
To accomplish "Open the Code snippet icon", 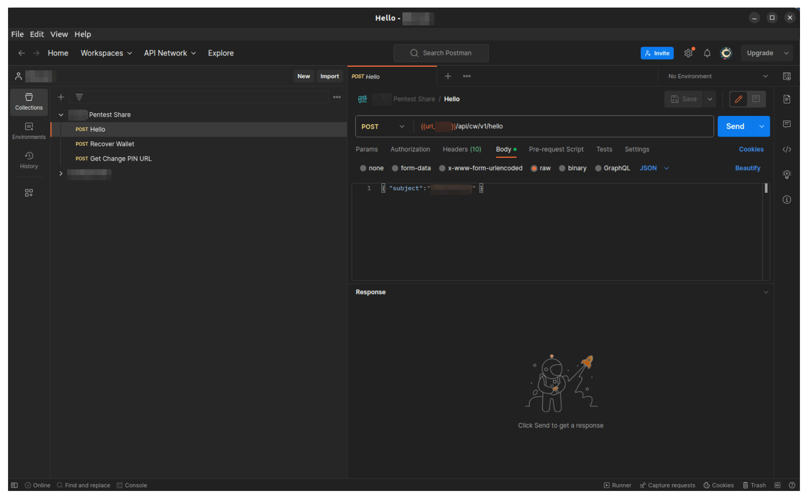I will (x=787, y=149).
